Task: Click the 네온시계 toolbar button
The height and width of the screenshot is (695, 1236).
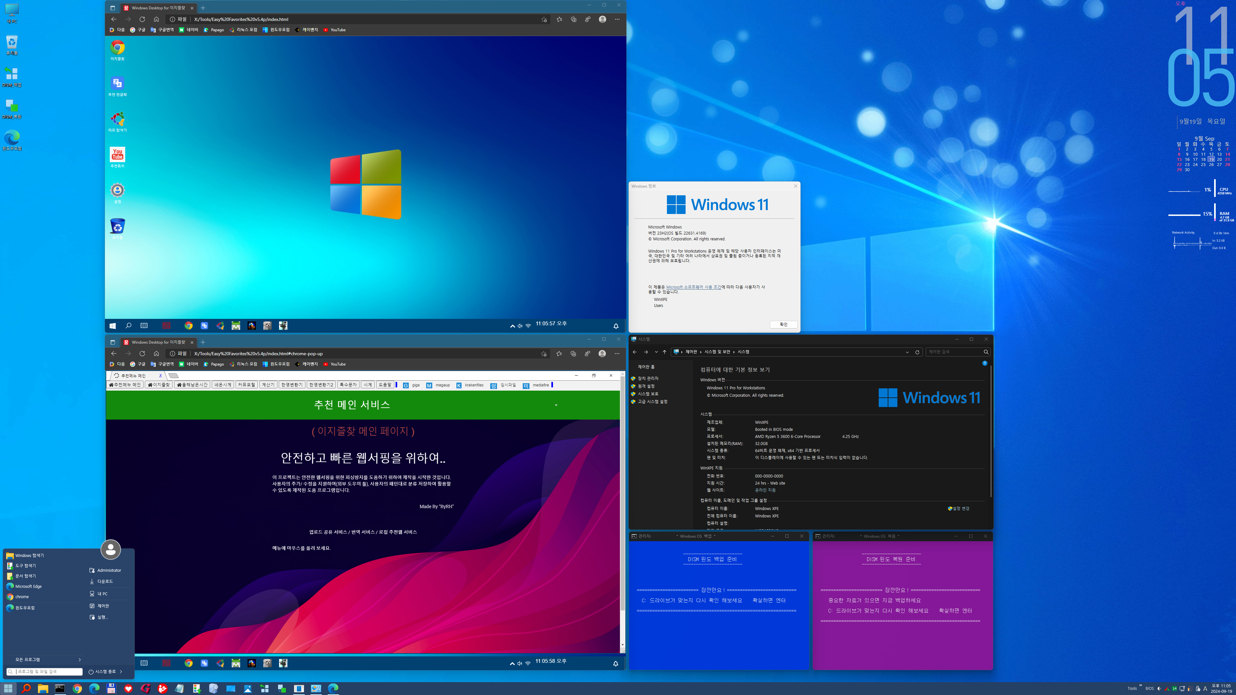Action: tap(223, 385)
